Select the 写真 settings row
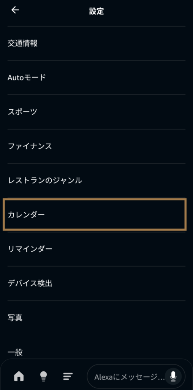The image size is (193, 390). (96, 318)
